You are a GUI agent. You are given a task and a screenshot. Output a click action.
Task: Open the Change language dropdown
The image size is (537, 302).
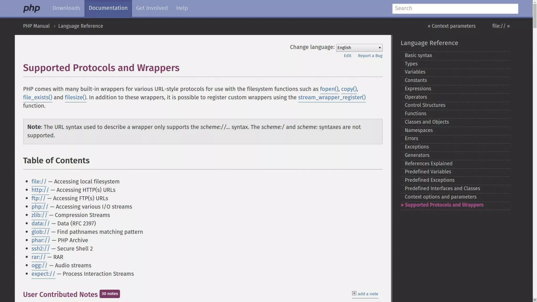[359, 48]
